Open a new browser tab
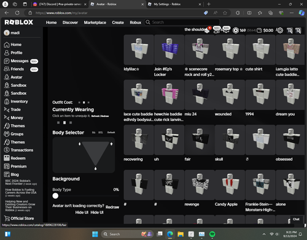 tap(209, 4)
